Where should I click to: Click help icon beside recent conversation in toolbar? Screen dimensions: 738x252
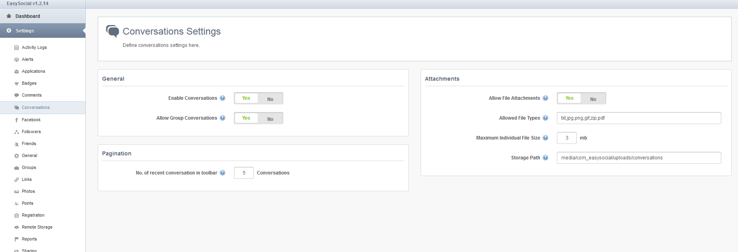222,173
